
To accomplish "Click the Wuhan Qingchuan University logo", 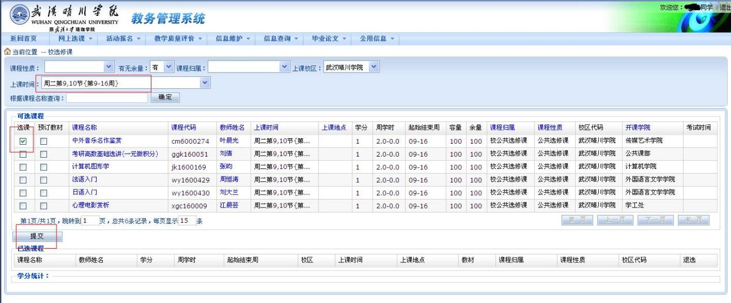I will click(19, 16).
